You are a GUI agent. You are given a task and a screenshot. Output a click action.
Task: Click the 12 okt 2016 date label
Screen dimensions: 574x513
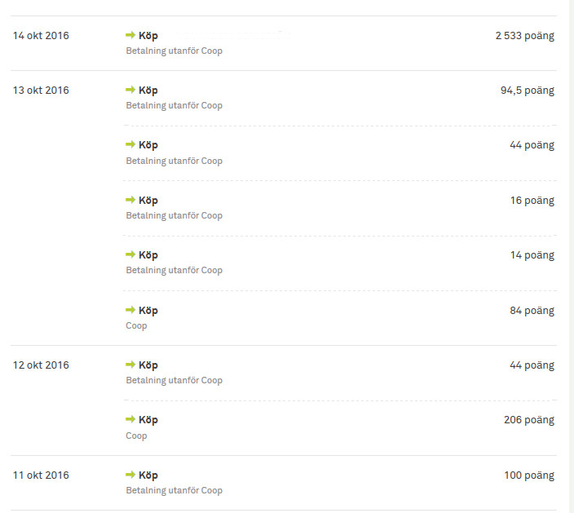point(41,365)
